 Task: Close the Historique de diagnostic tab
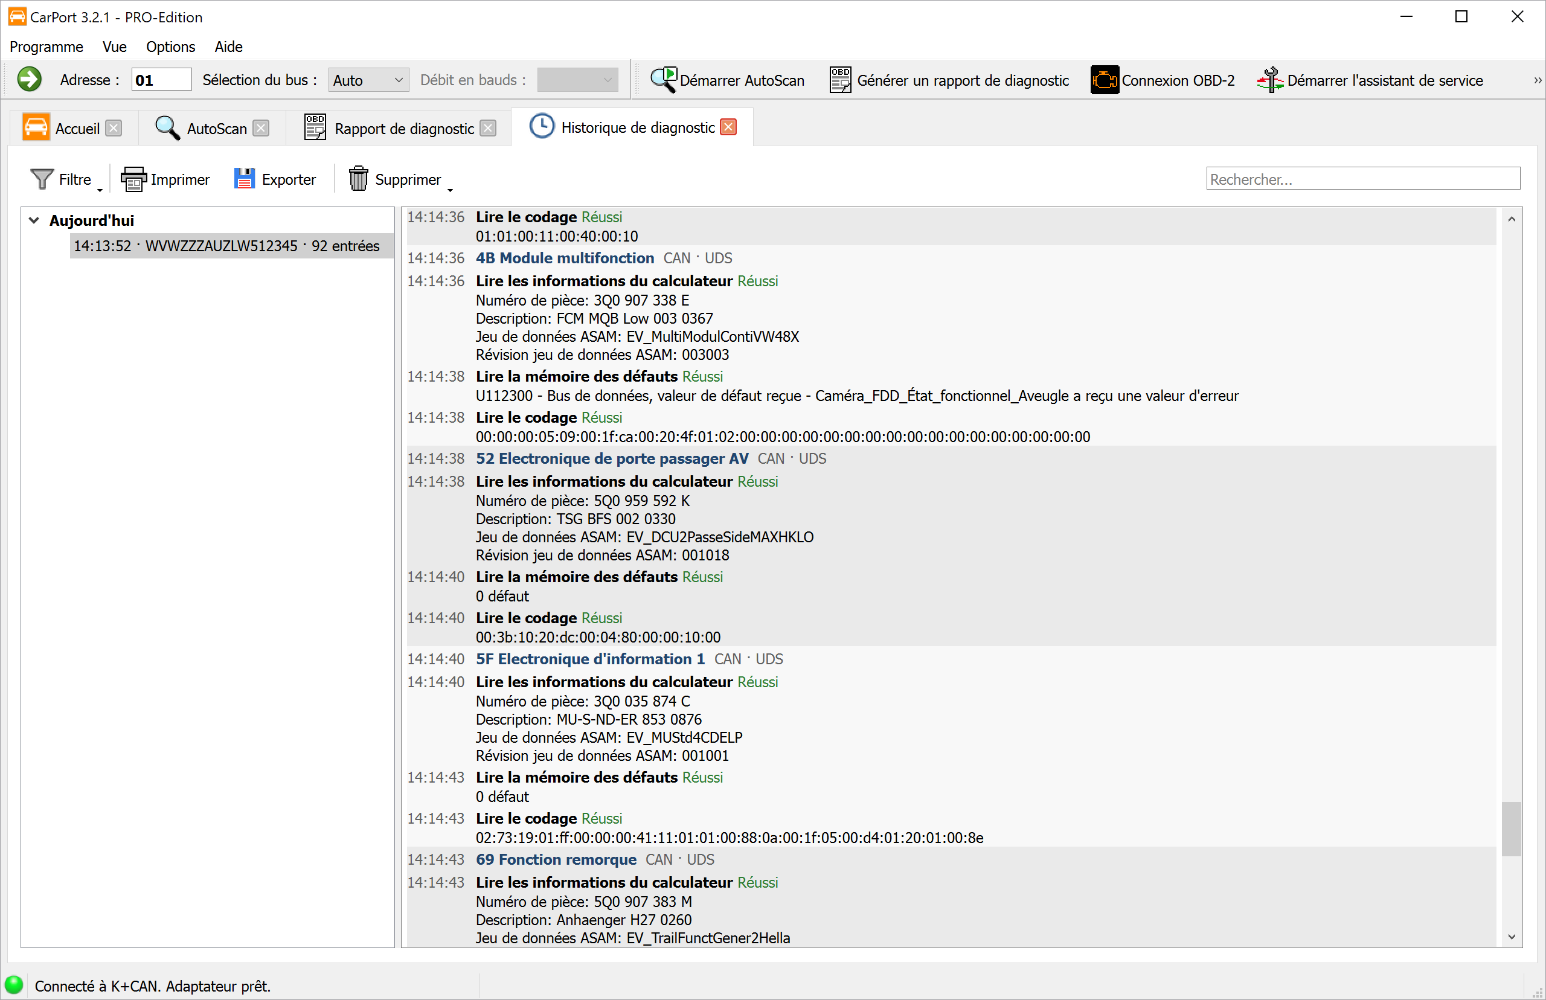[x=729, y=127]
